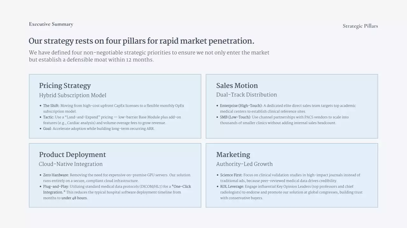Screen dimensions: 407x228
Task: Select the subtitle paragraph about defensible moat
Action: click(149, 56)
